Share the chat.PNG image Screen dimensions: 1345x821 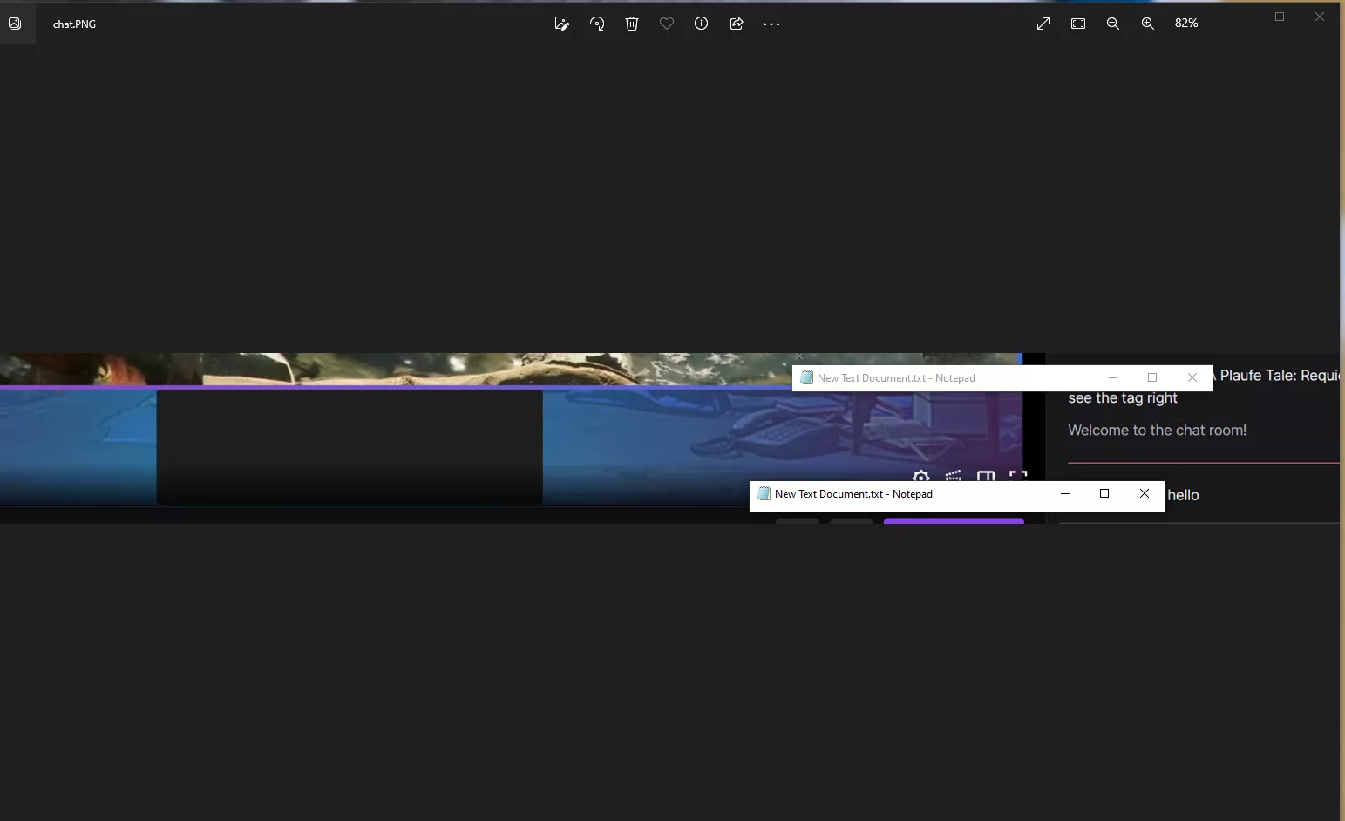[x=737, y=24]
